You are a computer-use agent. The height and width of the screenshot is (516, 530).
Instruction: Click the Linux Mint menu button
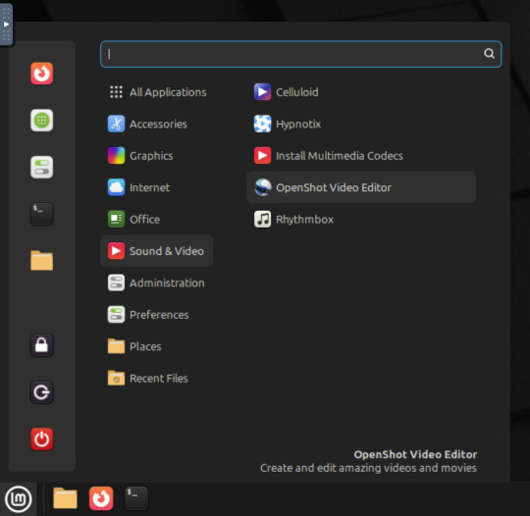point(19,498)
